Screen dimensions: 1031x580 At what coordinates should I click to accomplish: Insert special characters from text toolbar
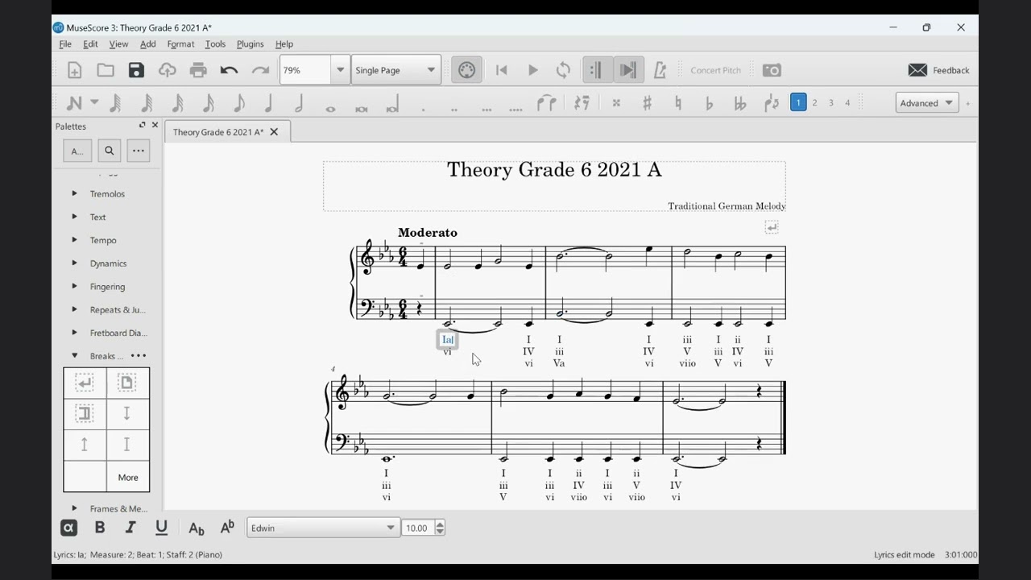pos(69,528)
